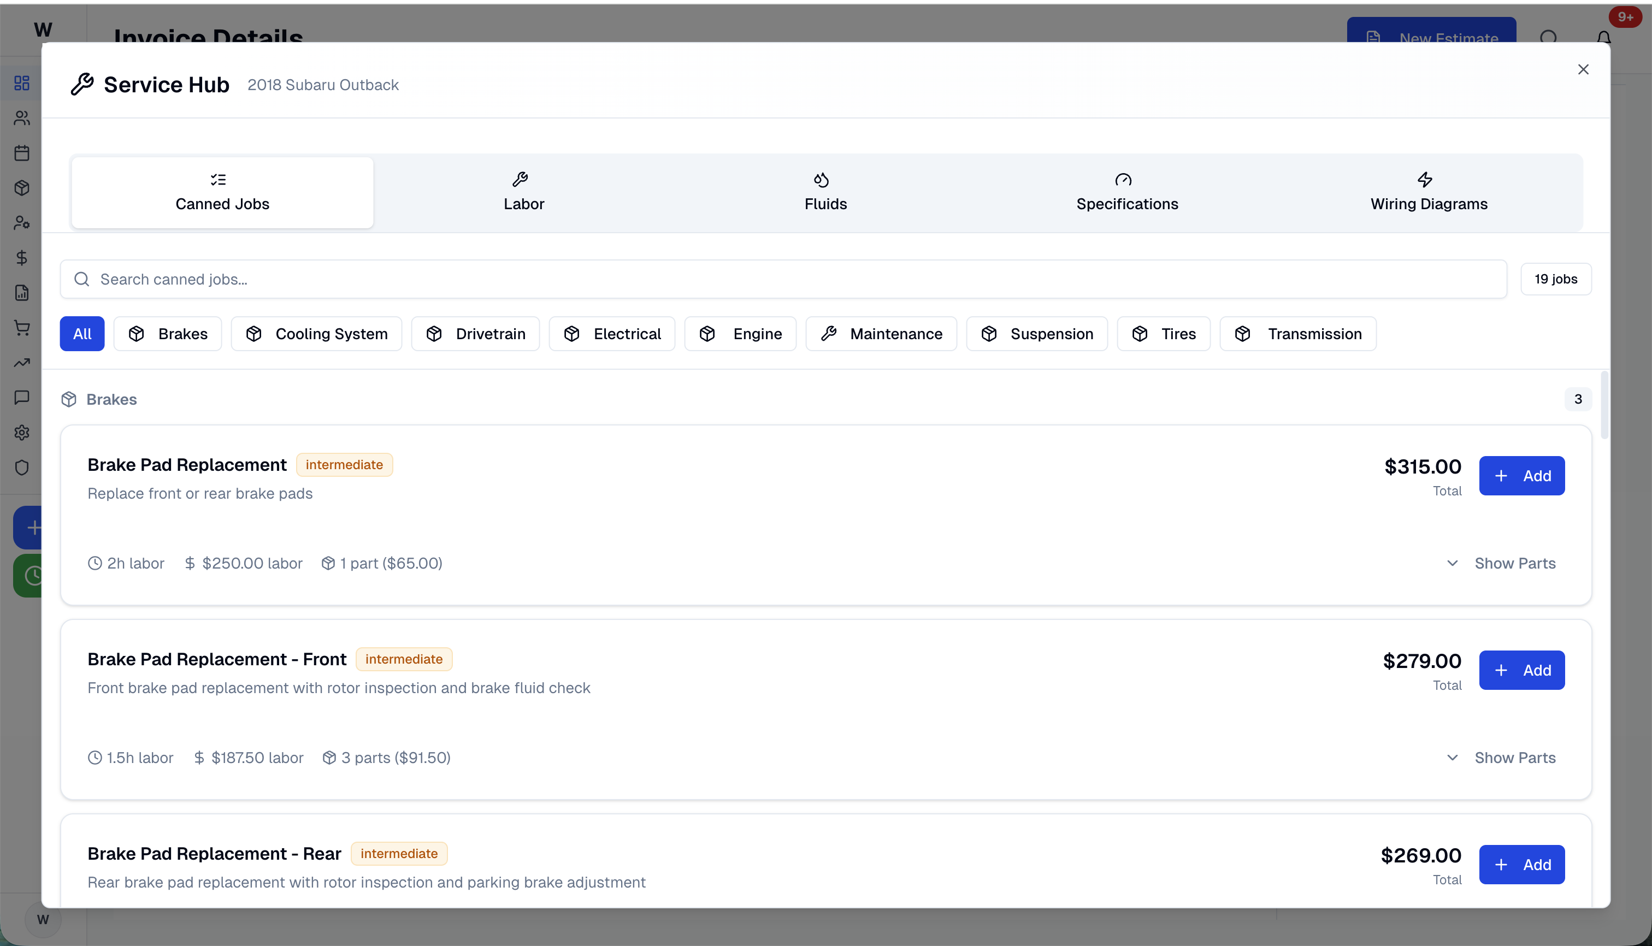Click the box icon next to 1 part ($65.00)
The height and width of the screenshot is (946, 1652).
click(x=328, y=563)
